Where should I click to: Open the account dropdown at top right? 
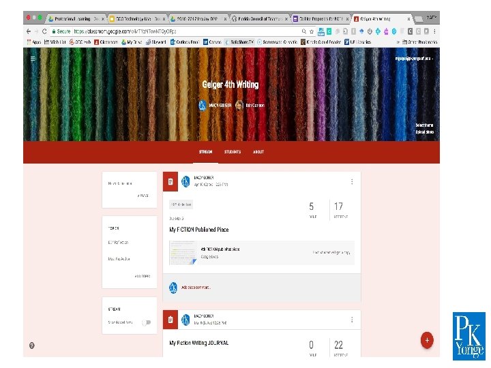pyautogui.click(x=414, y=59)
